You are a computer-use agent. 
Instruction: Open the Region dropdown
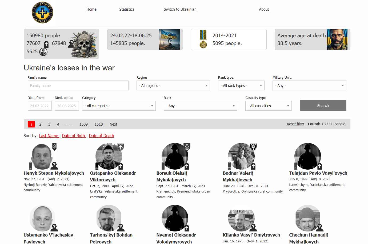173,86
